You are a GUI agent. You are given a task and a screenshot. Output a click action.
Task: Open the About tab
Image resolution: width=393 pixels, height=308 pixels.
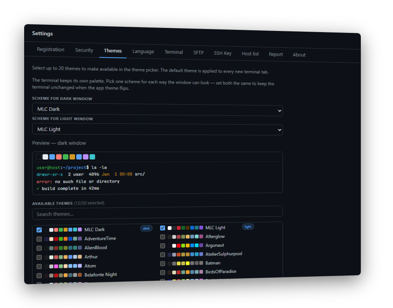coord(299,55)
